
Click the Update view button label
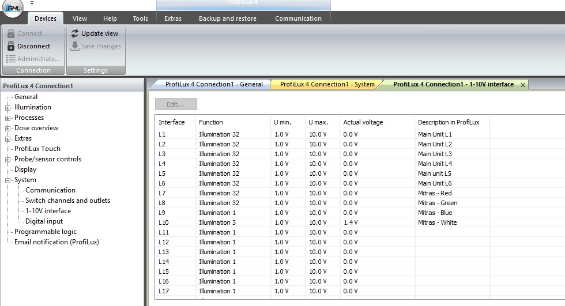(100, 33)
